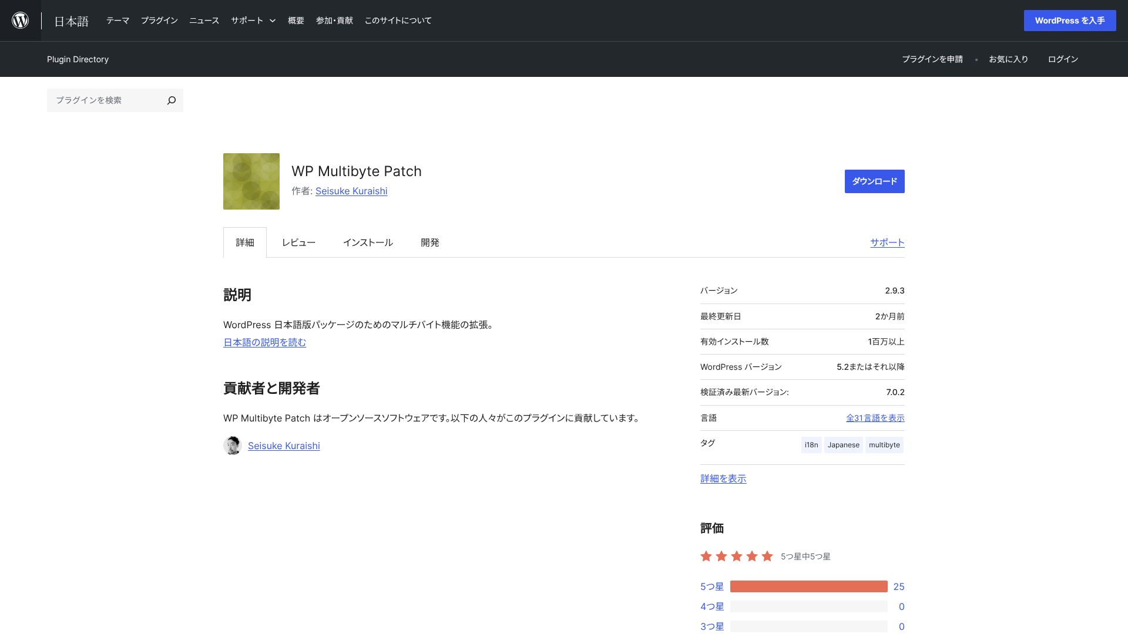Open the Plugin Directory link
Image resolution: width=1128 pixels, height=634 pixels.
(78, 59)
